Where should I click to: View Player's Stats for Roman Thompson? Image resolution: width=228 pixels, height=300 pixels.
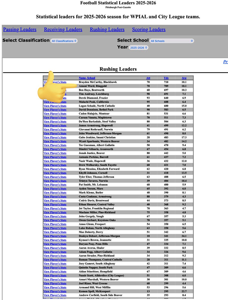(55, 259)
